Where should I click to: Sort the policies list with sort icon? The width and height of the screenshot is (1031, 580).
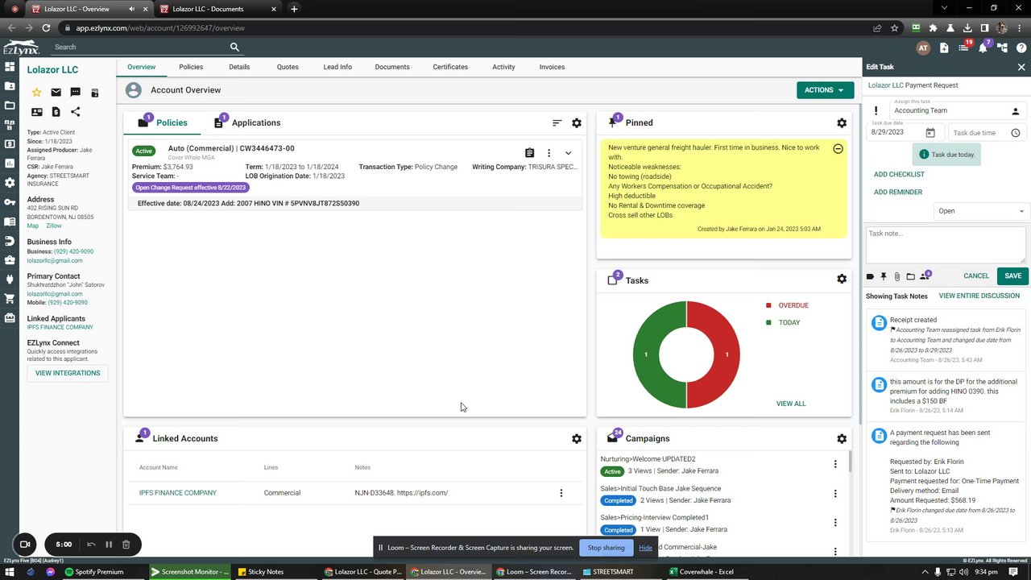tap(557, 123)
